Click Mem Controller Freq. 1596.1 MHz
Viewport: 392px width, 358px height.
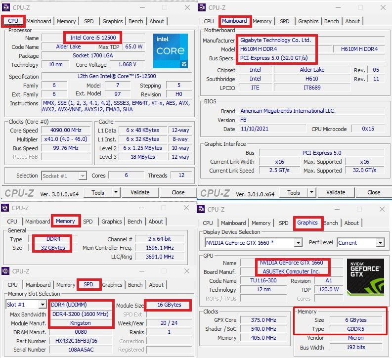[x=160, y=248]
